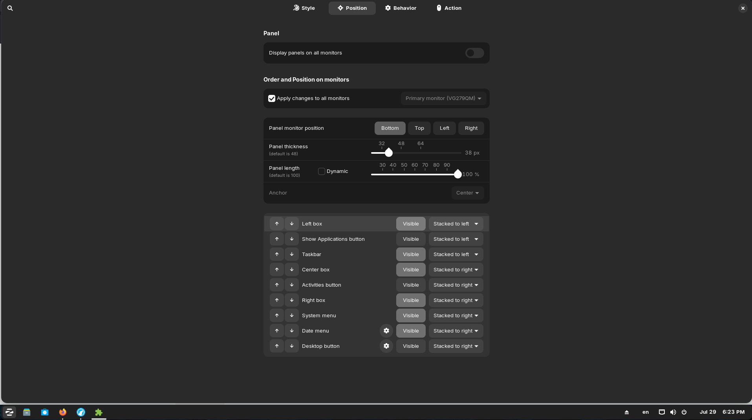Toggle System menu visibility

(411, 316)
